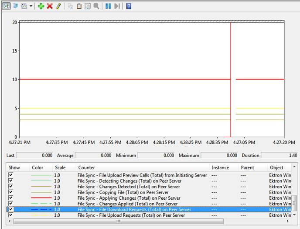Viewport: 300px width, 229px height.
Task: Open Help question mark icon
Action: [x=129, y=6]
